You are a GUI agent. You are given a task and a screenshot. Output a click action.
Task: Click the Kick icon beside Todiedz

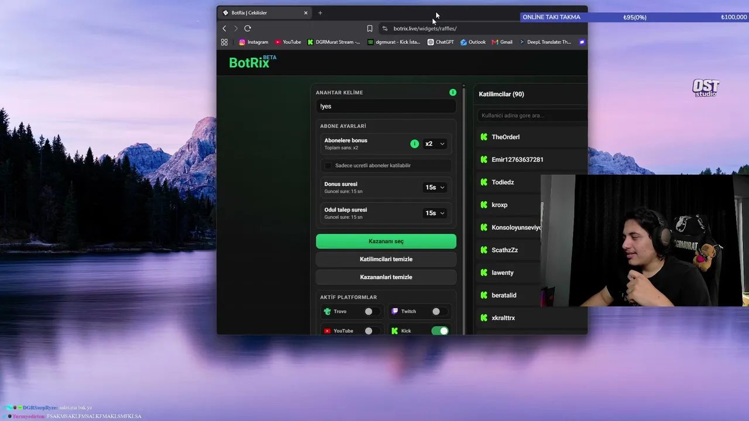point(484,182)
